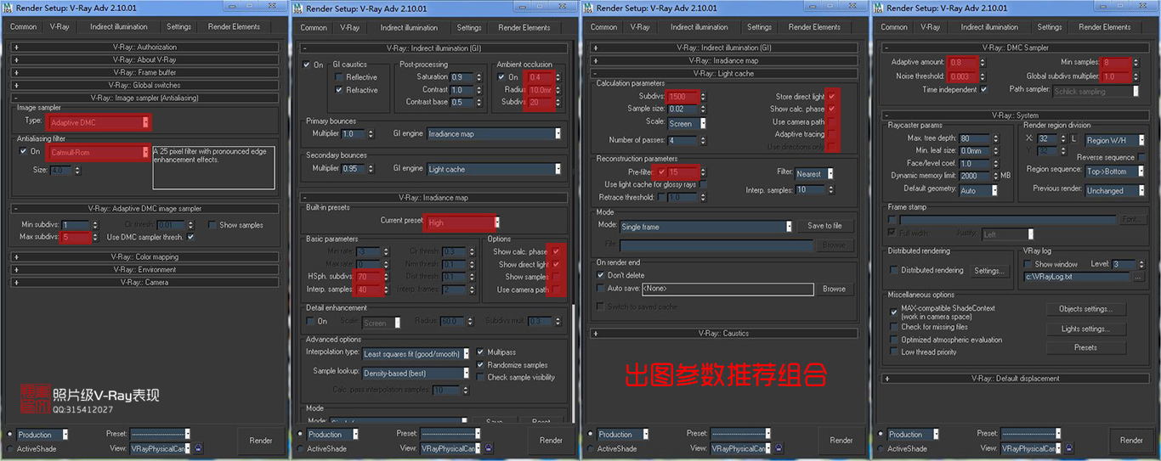Expand the V-Ray:: Caustics rollout
1161x461 pixels.
point(723,334)
